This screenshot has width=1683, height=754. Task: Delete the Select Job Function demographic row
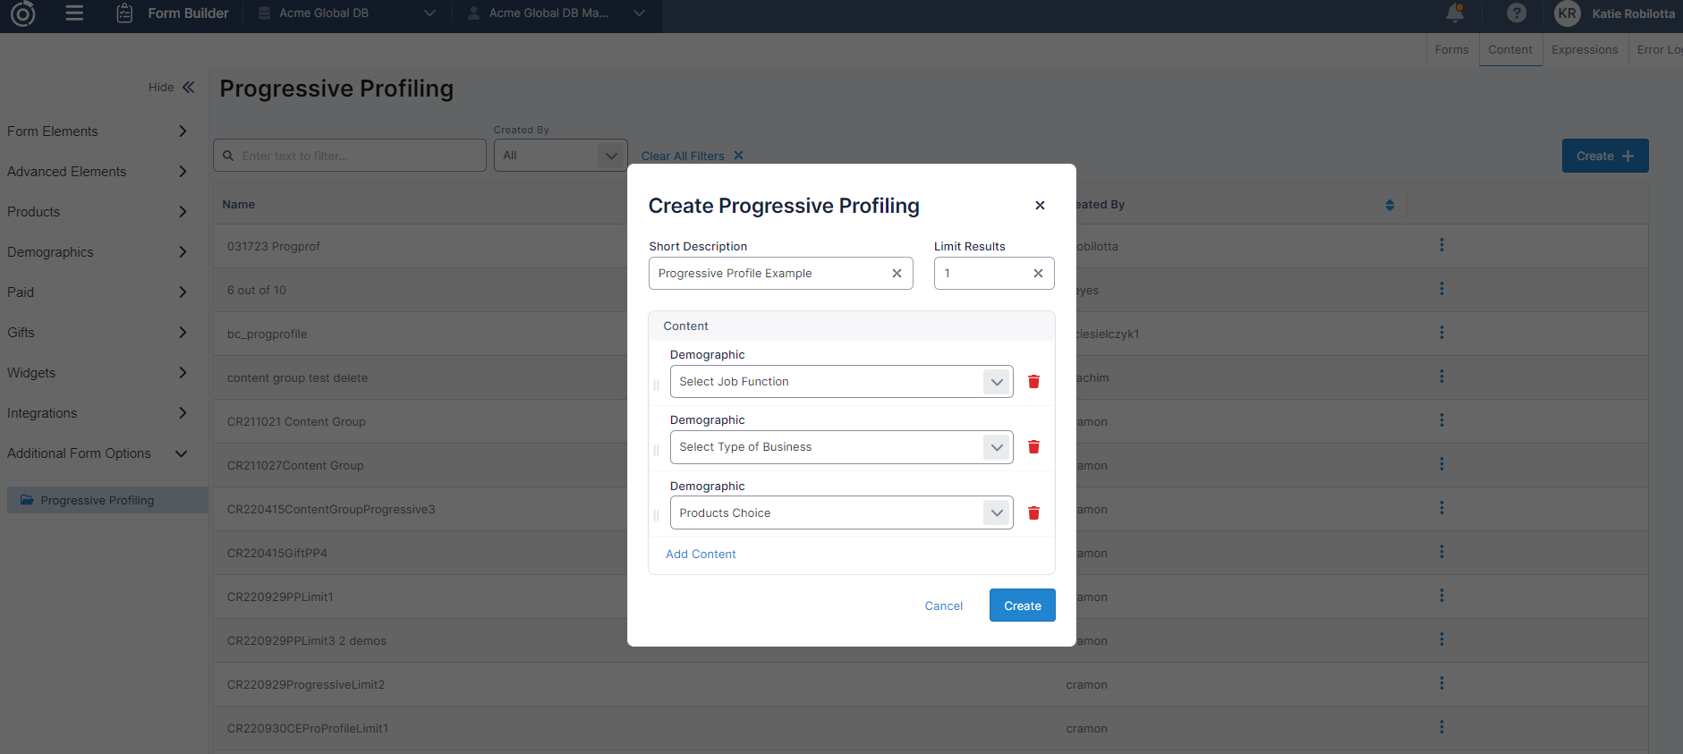[1033, 382]
